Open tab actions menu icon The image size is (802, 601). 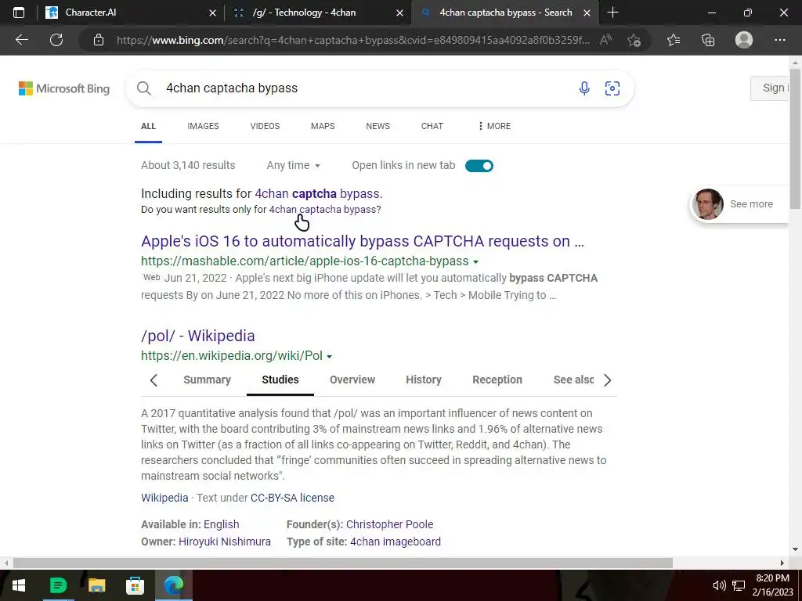tap(19, 13)
